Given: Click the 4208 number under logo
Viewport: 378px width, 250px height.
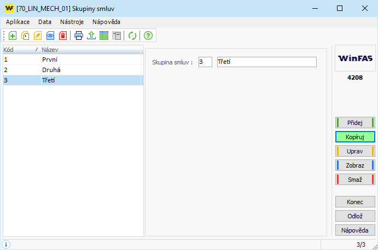Looking at the screenshot, I should (355, 78).
